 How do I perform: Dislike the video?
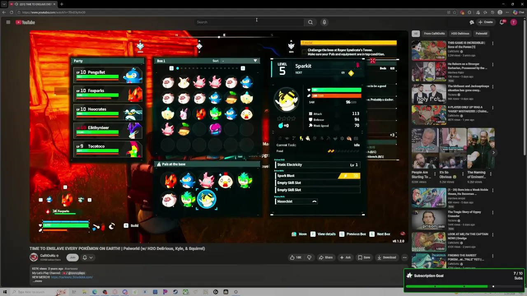point(309,257)
